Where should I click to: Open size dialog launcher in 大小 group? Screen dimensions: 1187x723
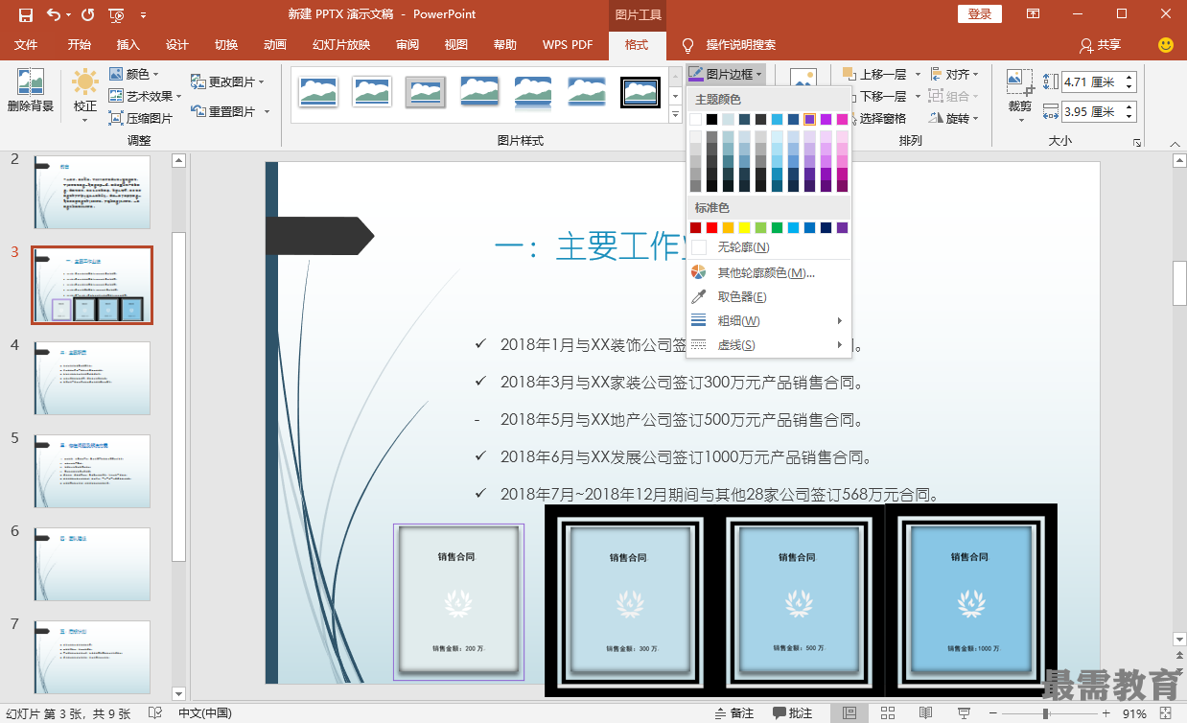click(x=1137, y=142)
